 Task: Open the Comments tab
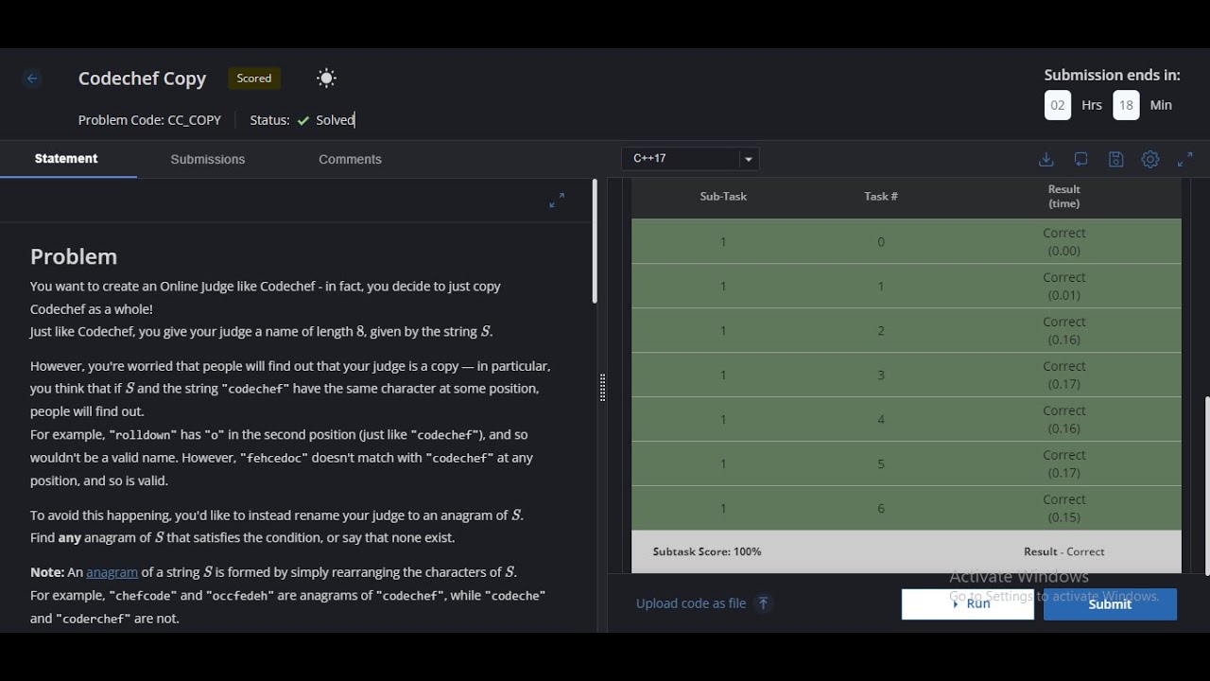pos(350,159)
